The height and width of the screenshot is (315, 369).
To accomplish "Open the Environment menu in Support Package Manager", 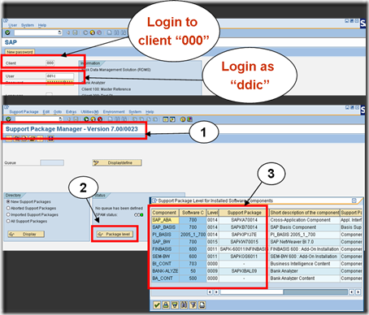I will coord(114,112).
